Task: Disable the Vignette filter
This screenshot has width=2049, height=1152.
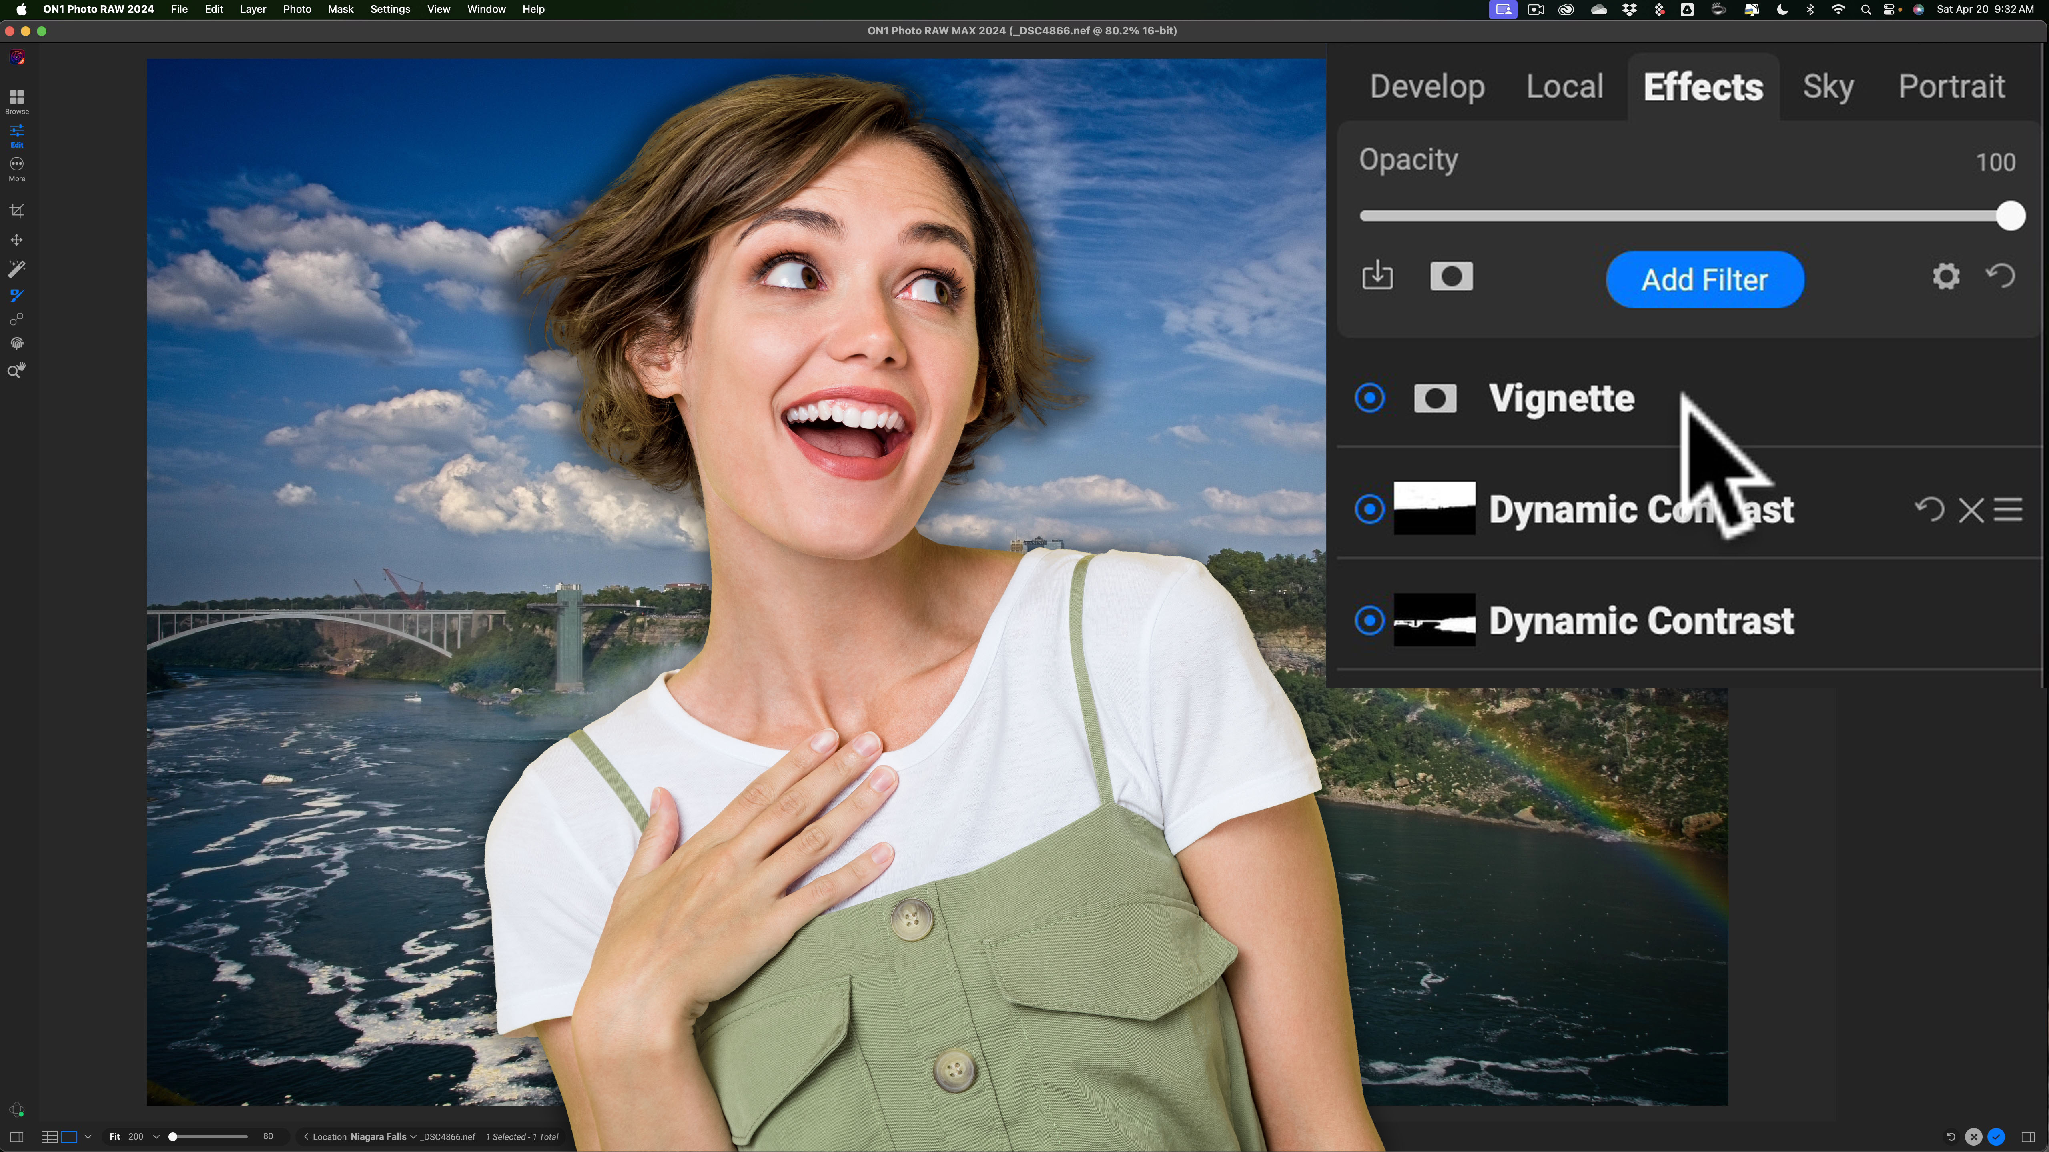Action: tap(1370, 398)
